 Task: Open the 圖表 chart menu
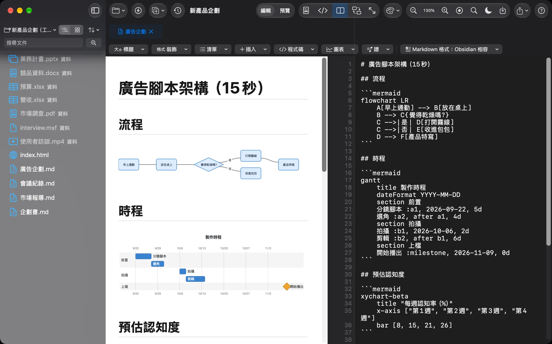340,49
